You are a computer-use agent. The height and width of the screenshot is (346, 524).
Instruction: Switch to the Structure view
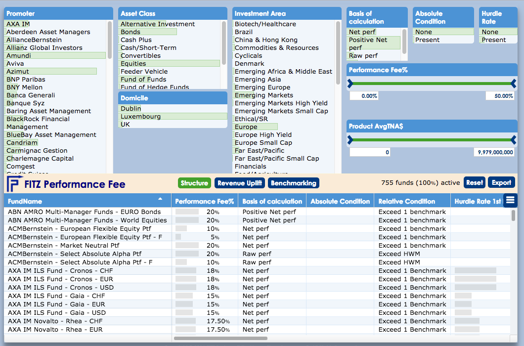(194, 183)
